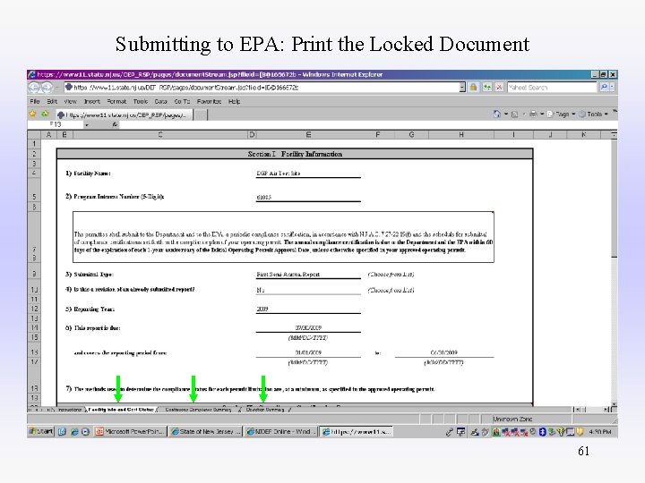The height and width of the screenshot is (483, 645).
Task: Open the Format menu
Action: click(x=116, y=101)
